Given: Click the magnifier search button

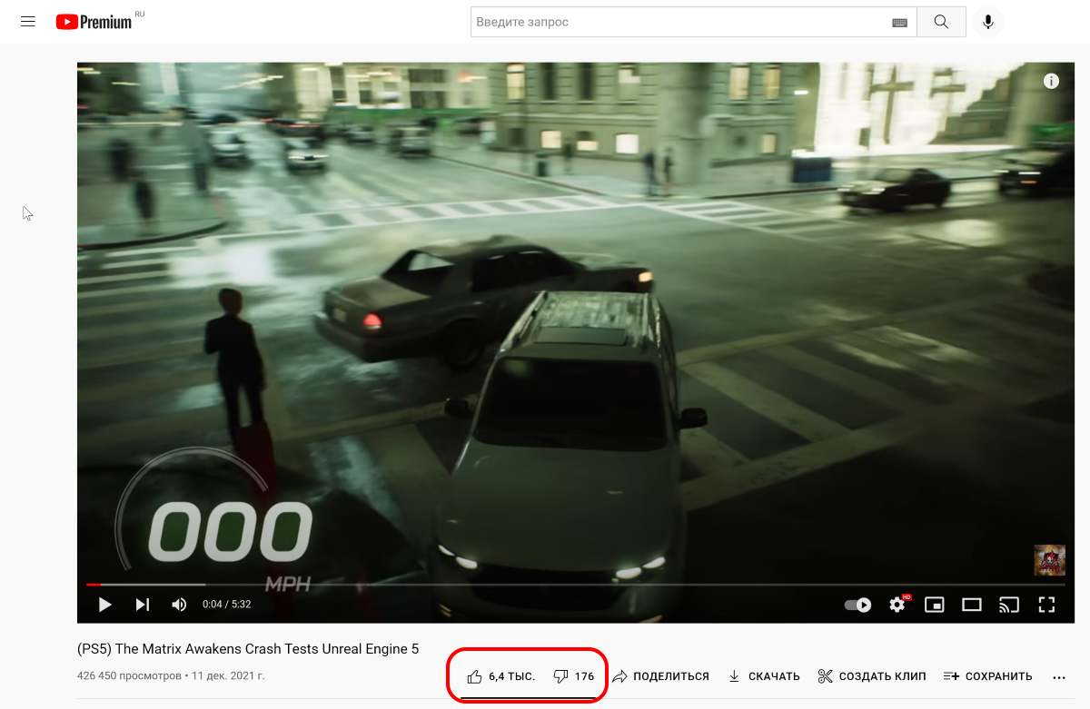Looking at the screenshot, I should click(x=941, y=22).
